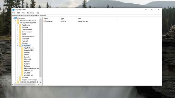Click the Computer icon in tree

pos(16,18)
